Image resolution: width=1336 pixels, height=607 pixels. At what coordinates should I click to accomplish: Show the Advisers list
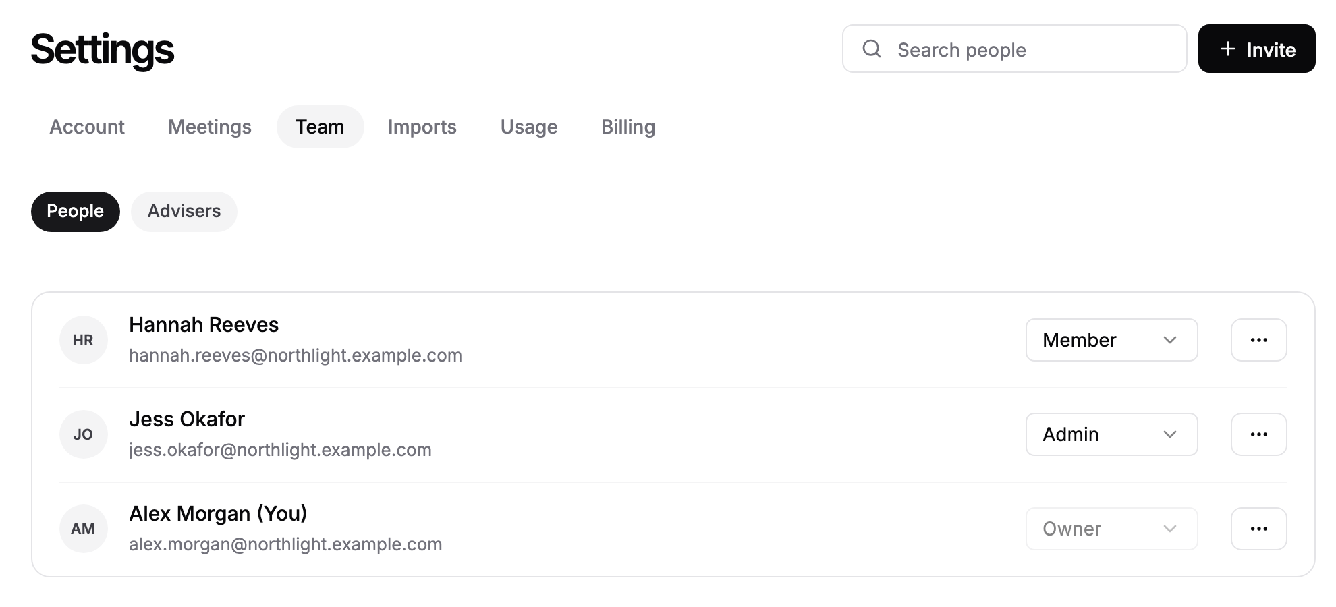(x=184, y=212)
